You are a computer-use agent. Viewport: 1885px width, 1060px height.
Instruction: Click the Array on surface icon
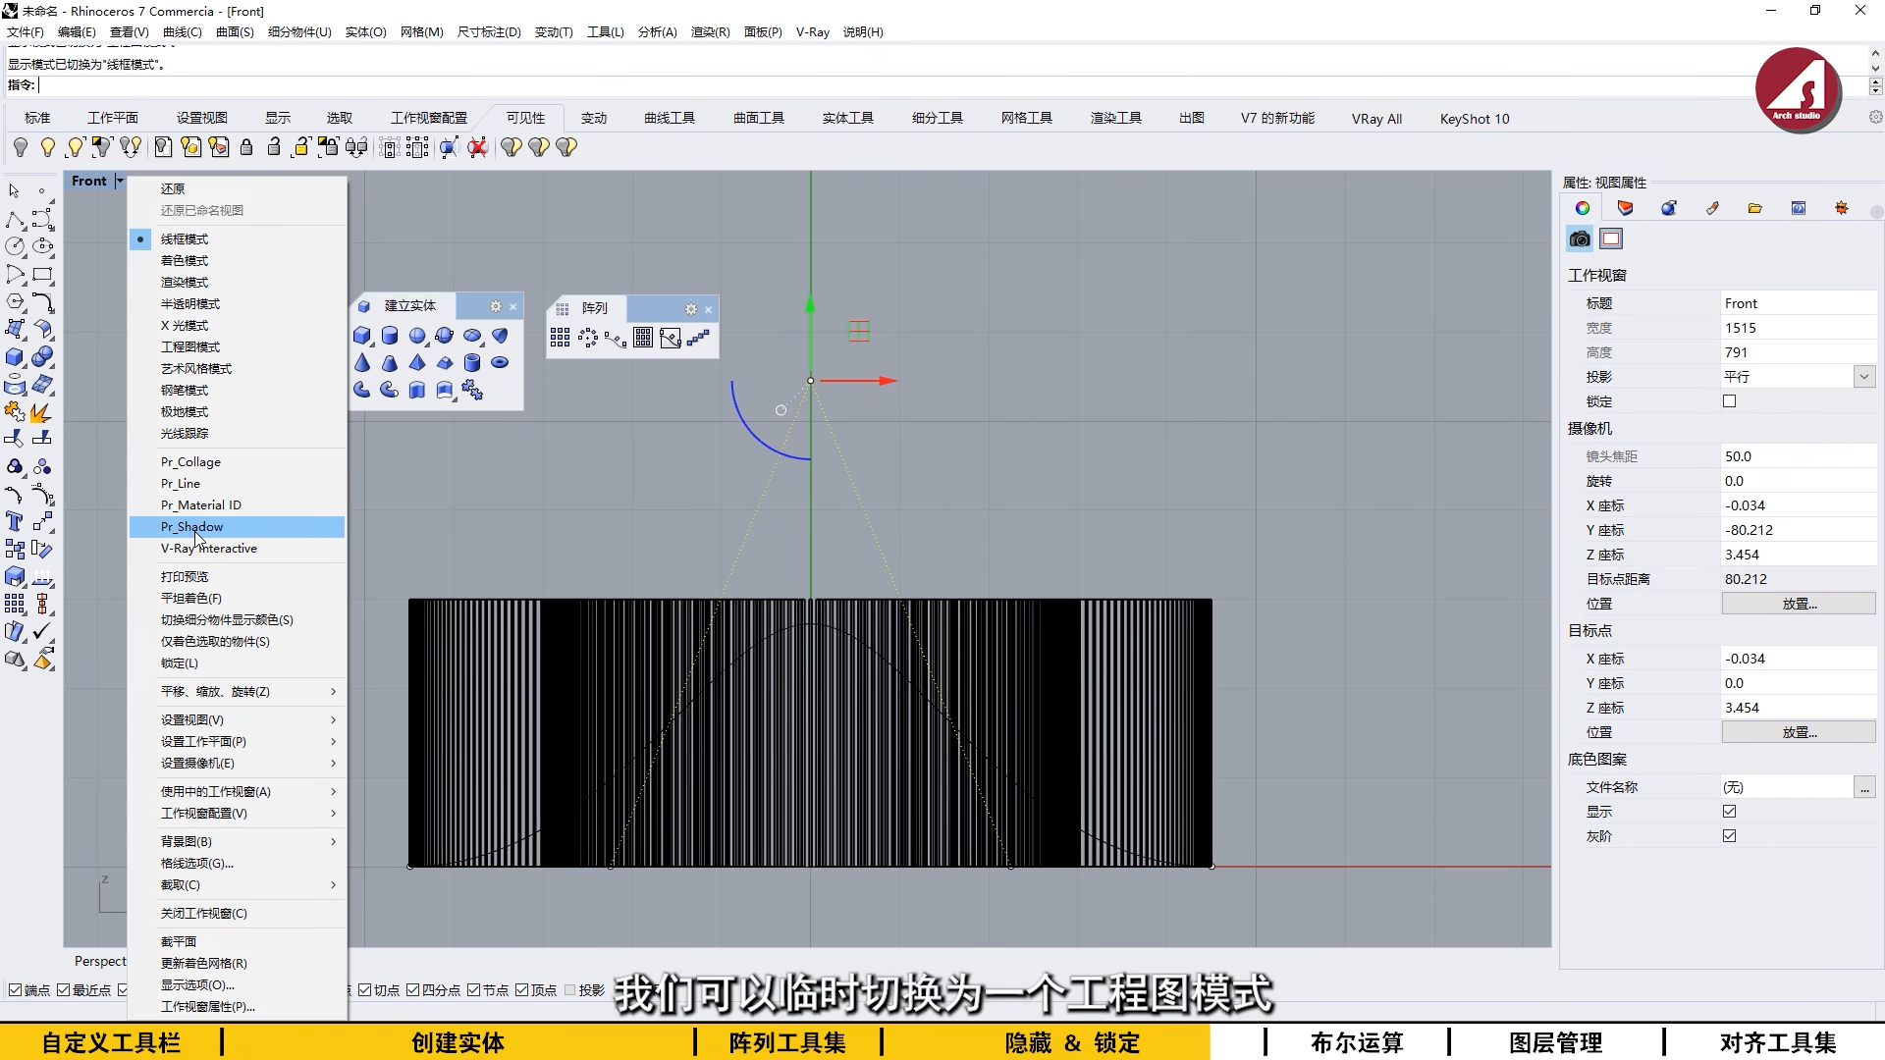pyautogui.click(x=643, y=338)
